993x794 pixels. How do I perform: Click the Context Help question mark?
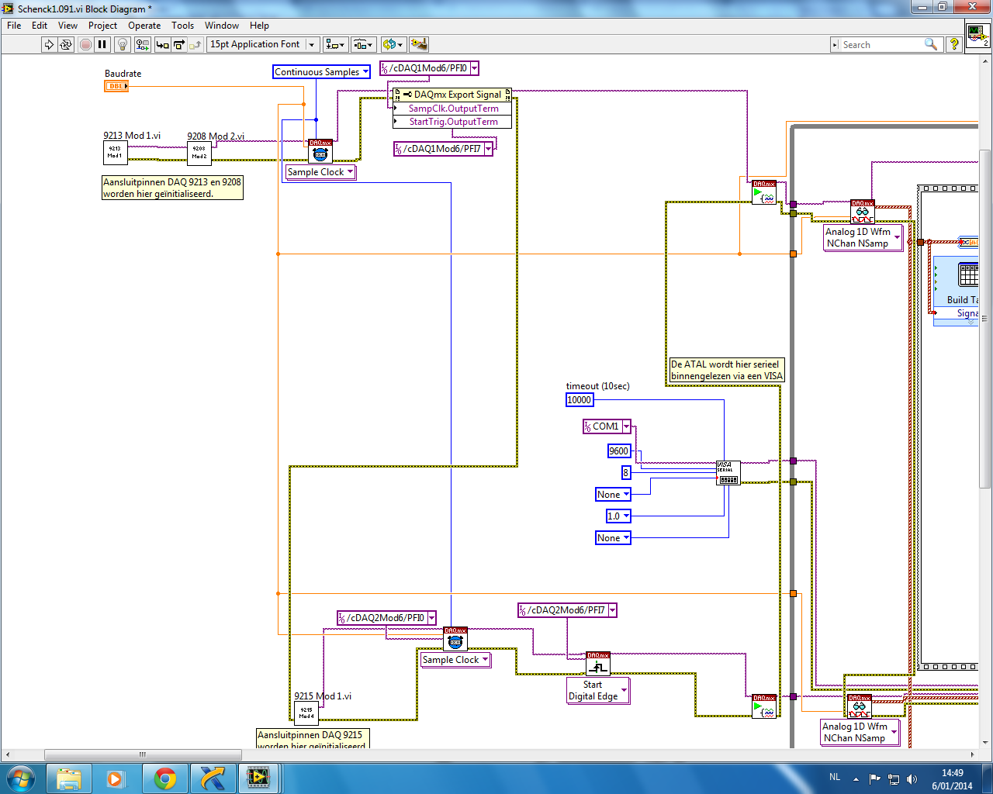[954, 45]
